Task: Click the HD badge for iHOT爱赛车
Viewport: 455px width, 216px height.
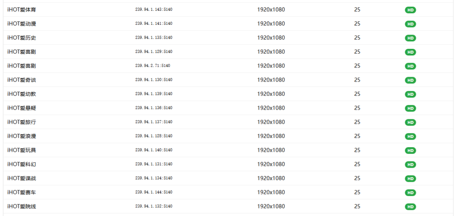Action: point(410,193)
